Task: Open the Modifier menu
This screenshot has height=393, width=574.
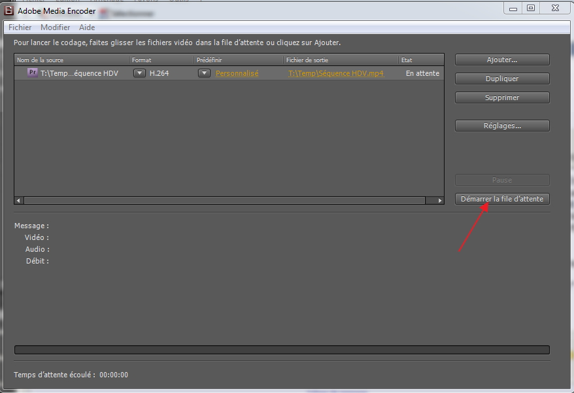Action: click(56, 27)
